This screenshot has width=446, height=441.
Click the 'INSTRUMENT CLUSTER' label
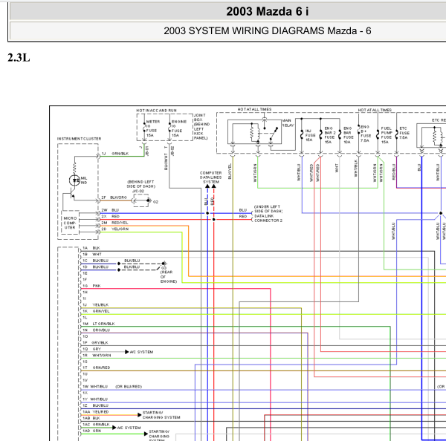(79, 139)
